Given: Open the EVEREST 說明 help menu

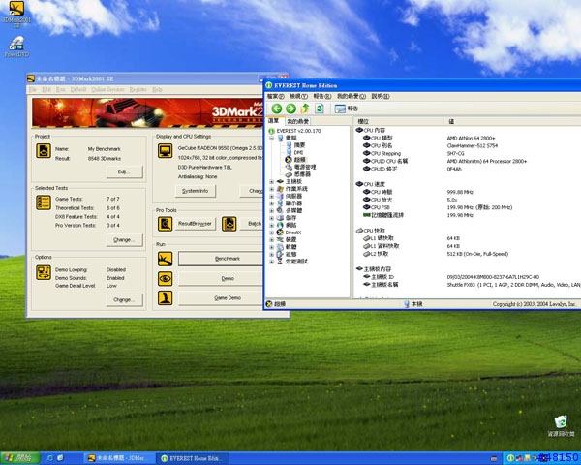Looking at the screenshot, I should pyautogui.click(x=381, y=96).
